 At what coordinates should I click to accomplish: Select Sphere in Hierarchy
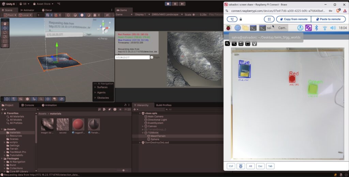pos(155,139)
